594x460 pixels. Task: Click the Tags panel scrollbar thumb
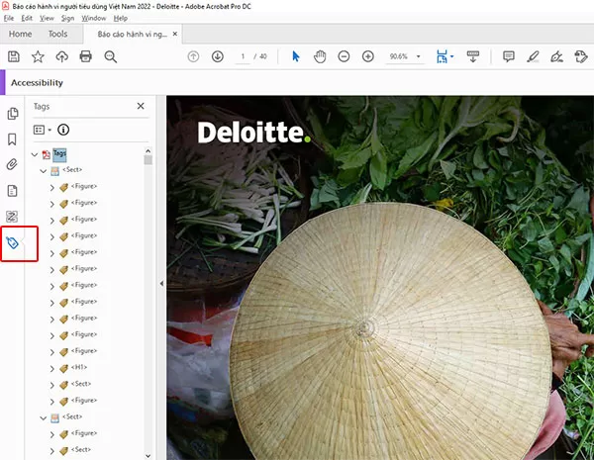pos(148,160)
